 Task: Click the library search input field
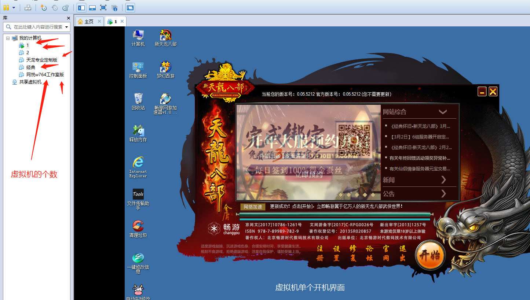coord(37,27)
